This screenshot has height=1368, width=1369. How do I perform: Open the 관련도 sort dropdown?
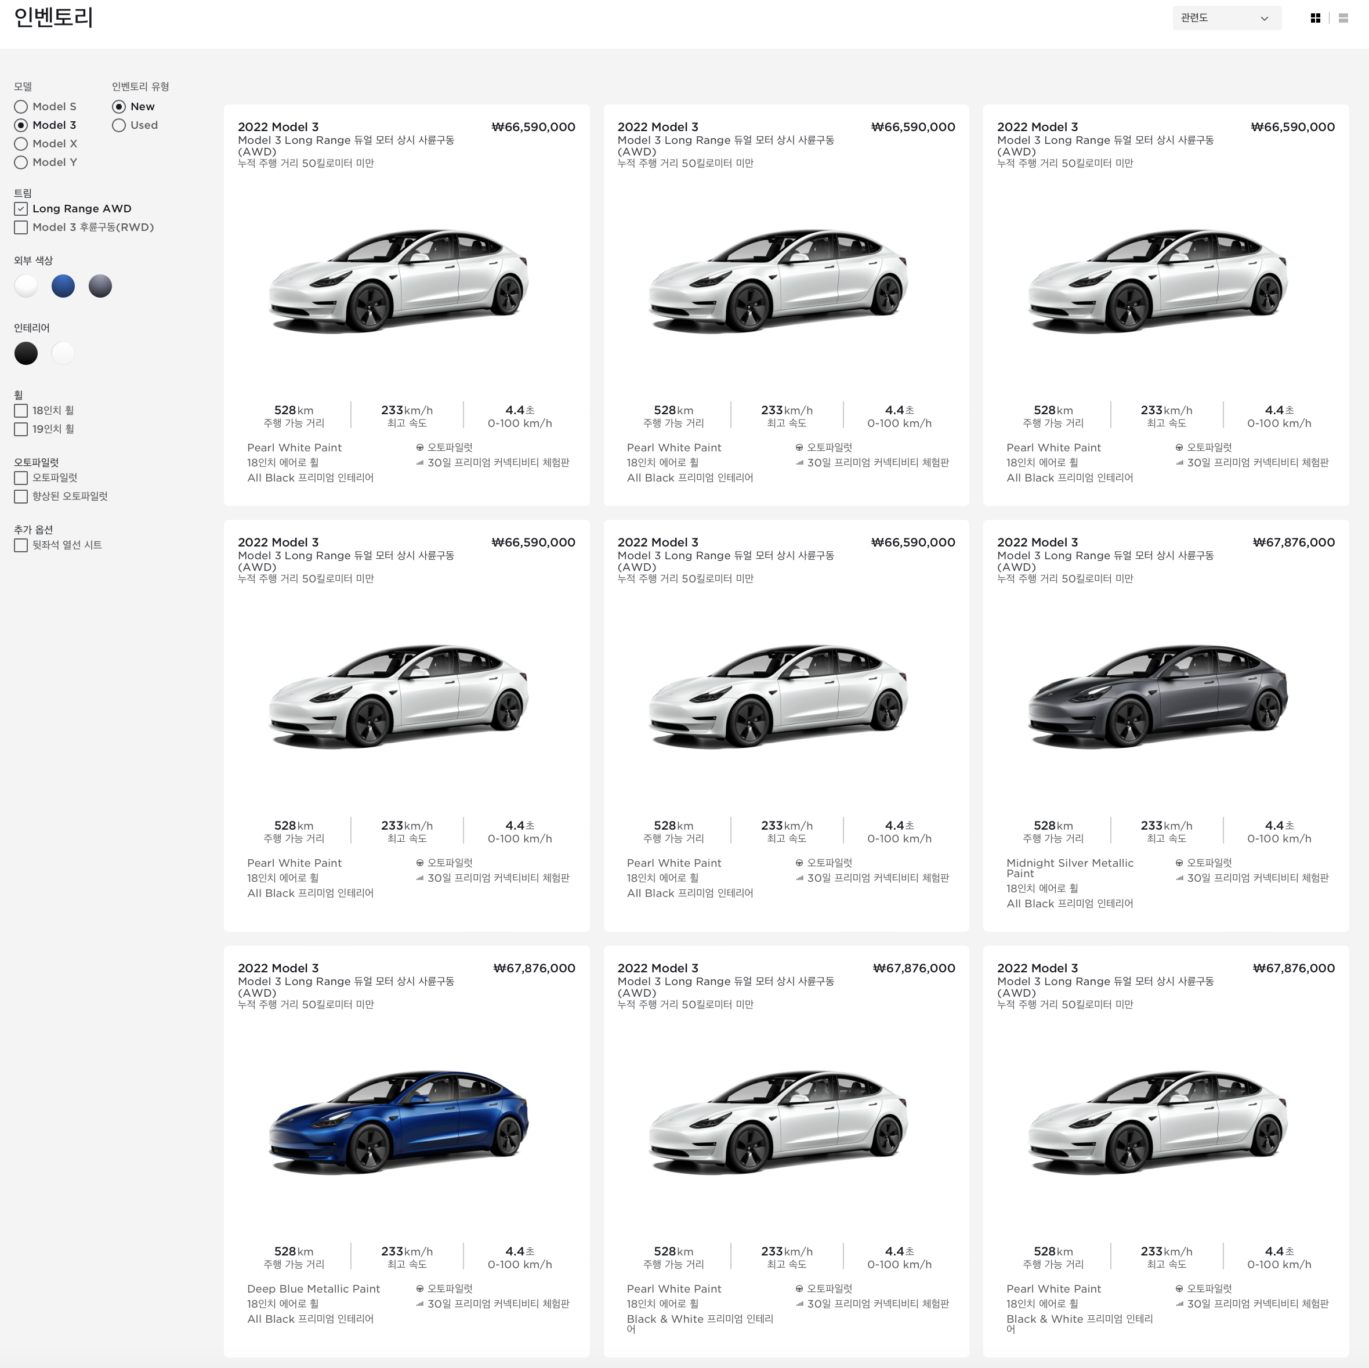[x=1226, y=19]
